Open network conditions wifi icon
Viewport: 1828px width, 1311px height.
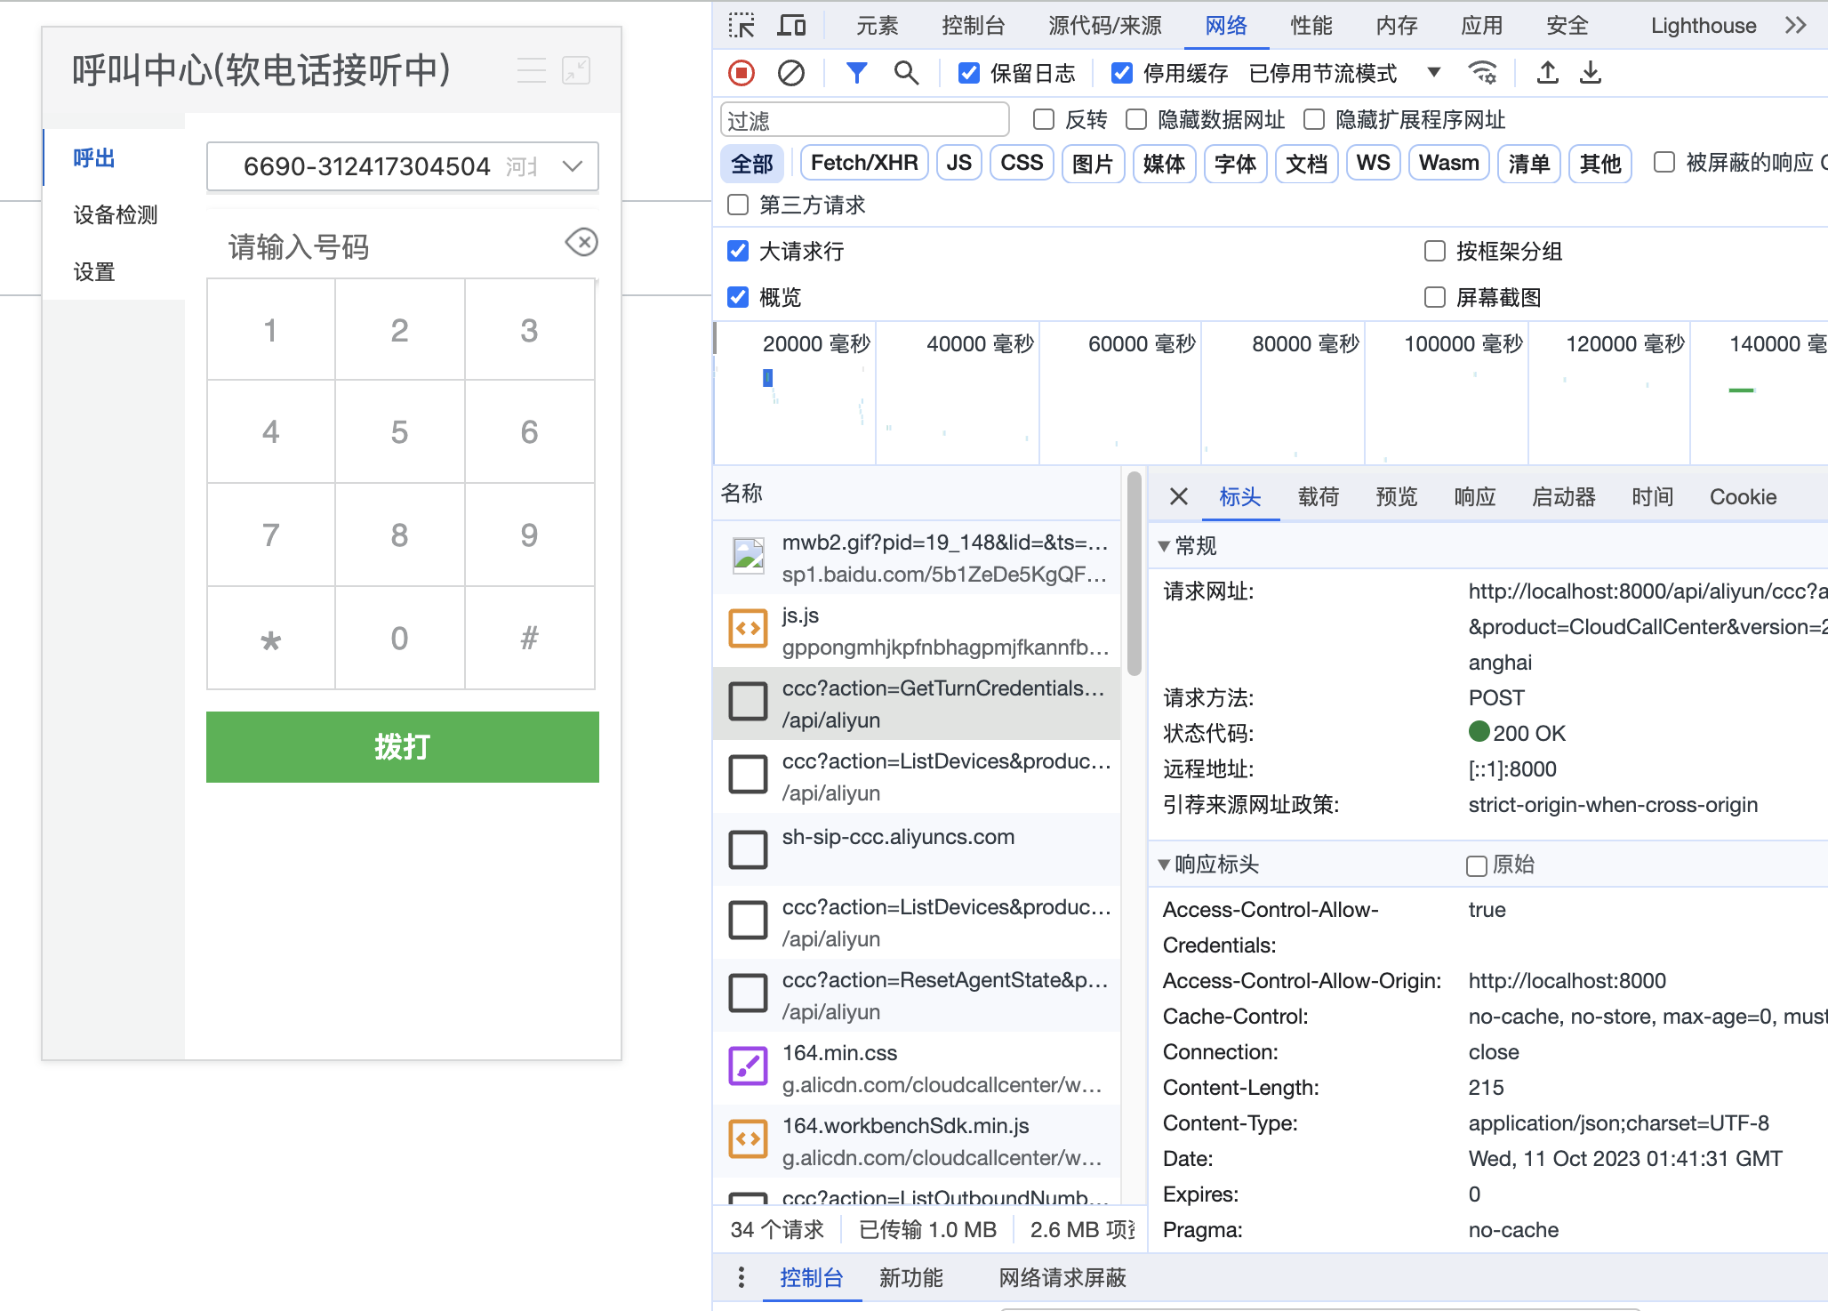point(1482,73)
